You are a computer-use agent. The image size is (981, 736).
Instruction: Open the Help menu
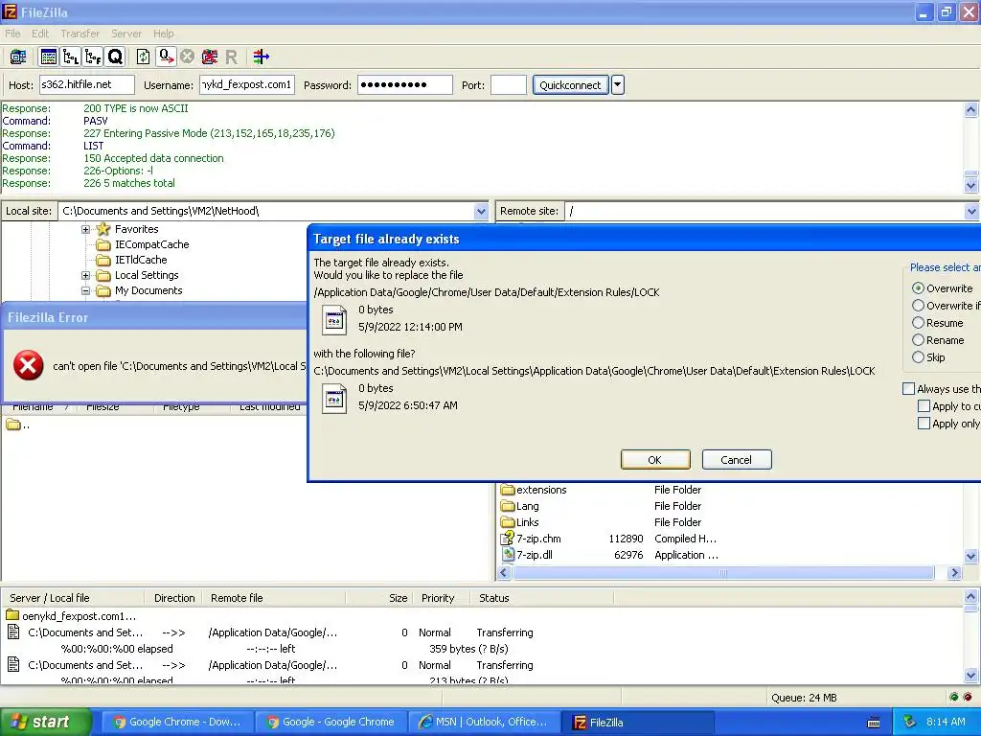163,34
